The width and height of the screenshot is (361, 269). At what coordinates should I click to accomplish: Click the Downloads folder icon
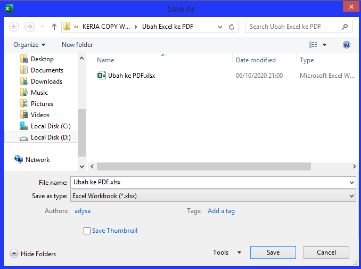pos(24,81)
